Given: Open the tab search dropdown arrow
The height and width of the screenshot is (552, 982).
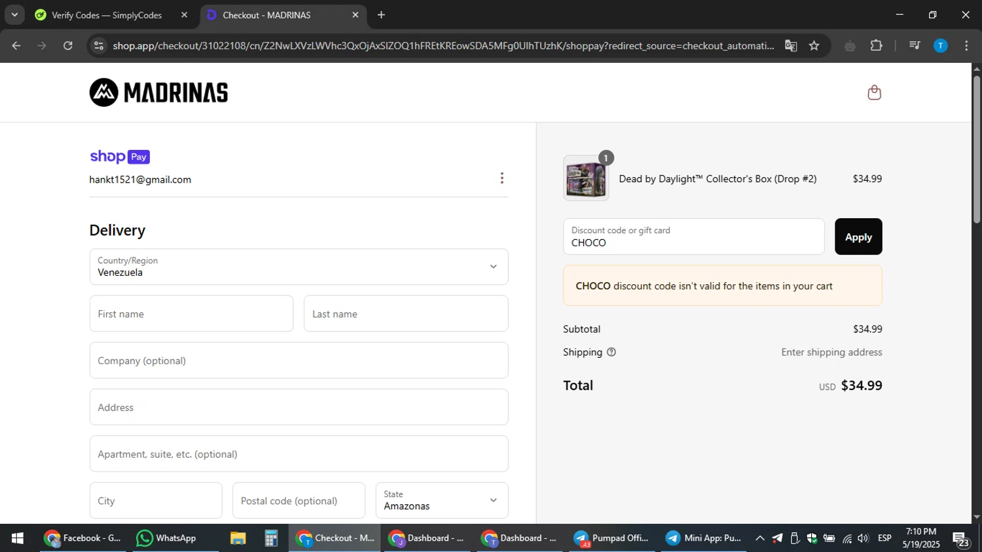Looking at the screenshot, I should [x=14, y=14].
